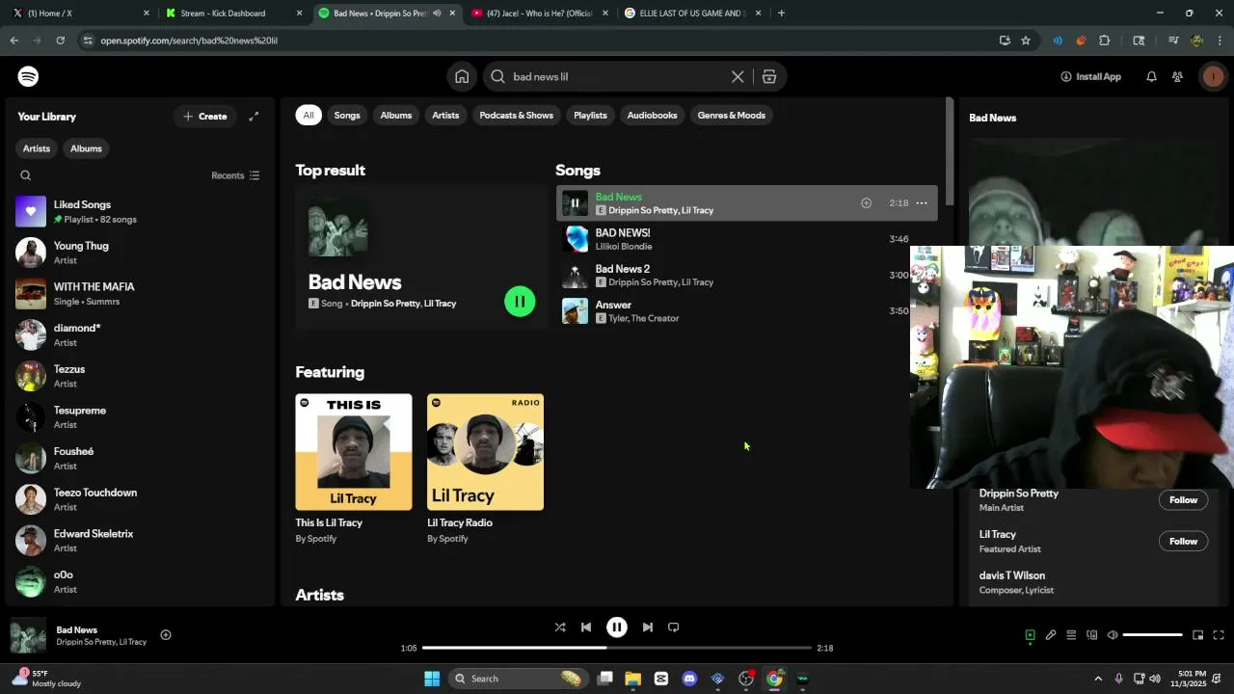Connect to a device icon
This screenshot has width=1234, height=694.
pyautogui.click(x=1092, y=635)
